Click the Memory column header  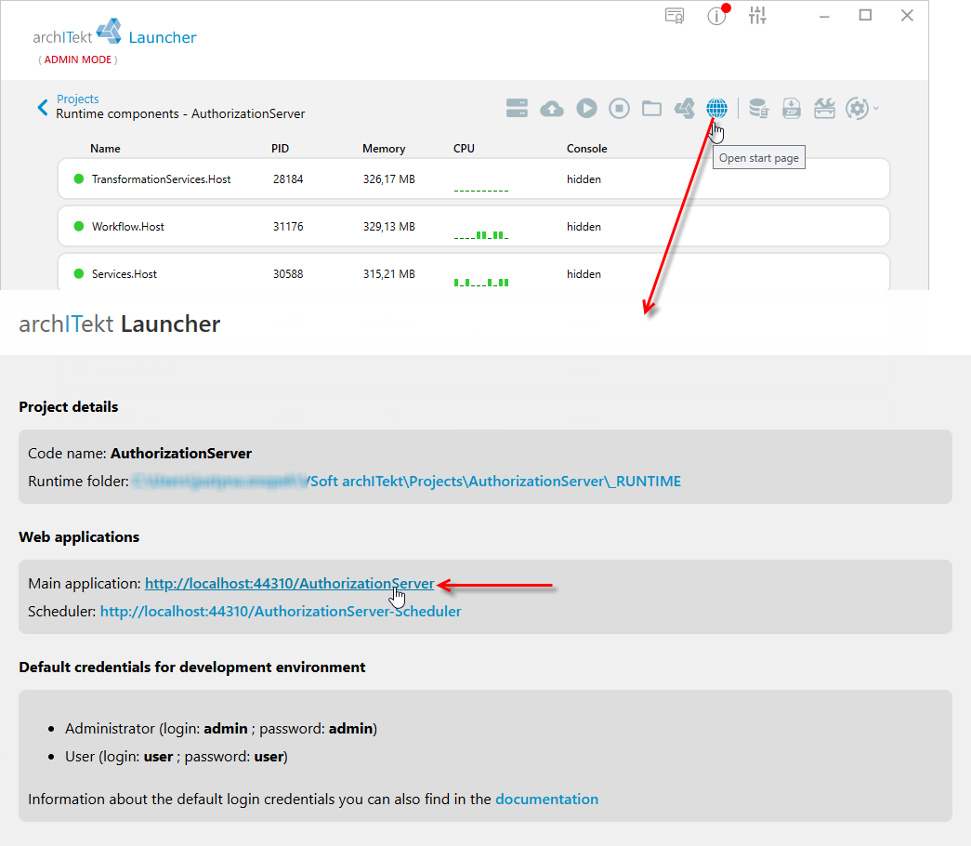coord(384,149)
